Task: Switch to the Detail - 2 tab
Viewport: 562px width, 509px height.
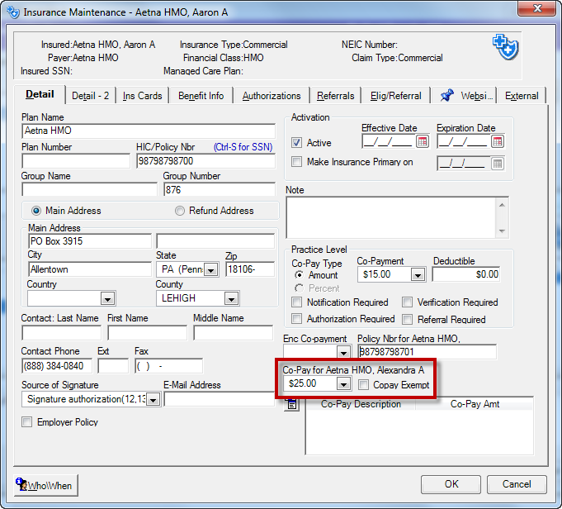Action: [90, 96]
